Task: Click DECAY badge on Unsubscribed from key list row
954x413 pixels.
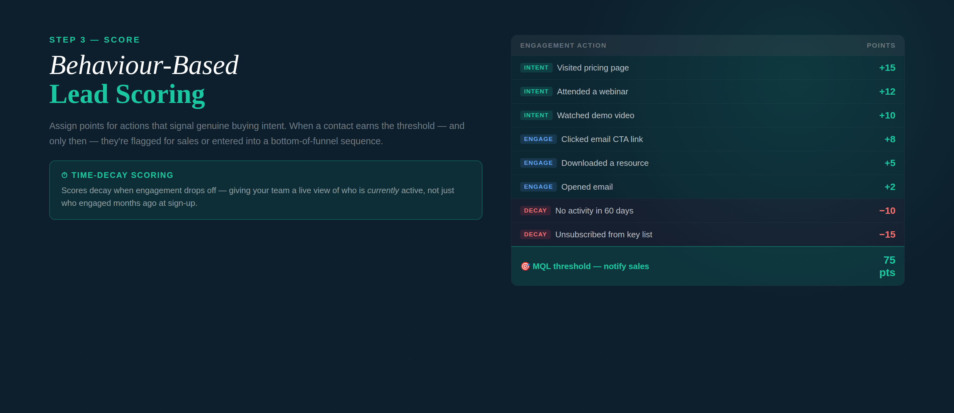Action: (x=535, y=234)
